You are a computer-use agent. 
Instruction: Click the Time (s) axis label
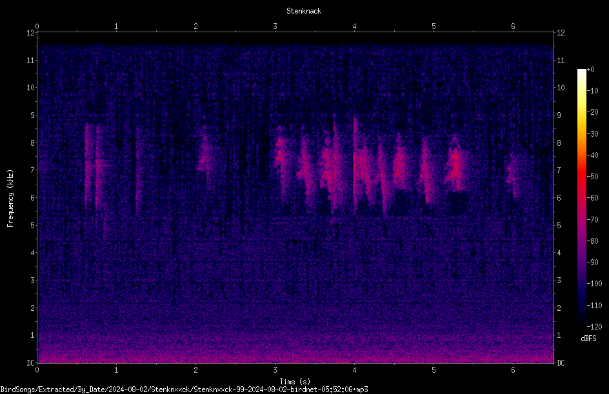point(295,382)
